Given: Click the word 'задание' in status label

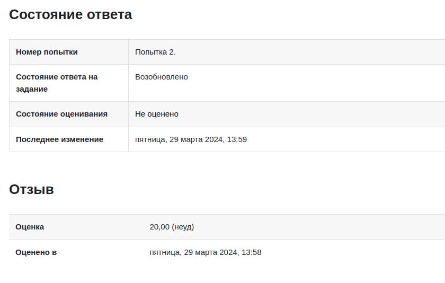Looking at the screenshot, I should tap(32, 89).
